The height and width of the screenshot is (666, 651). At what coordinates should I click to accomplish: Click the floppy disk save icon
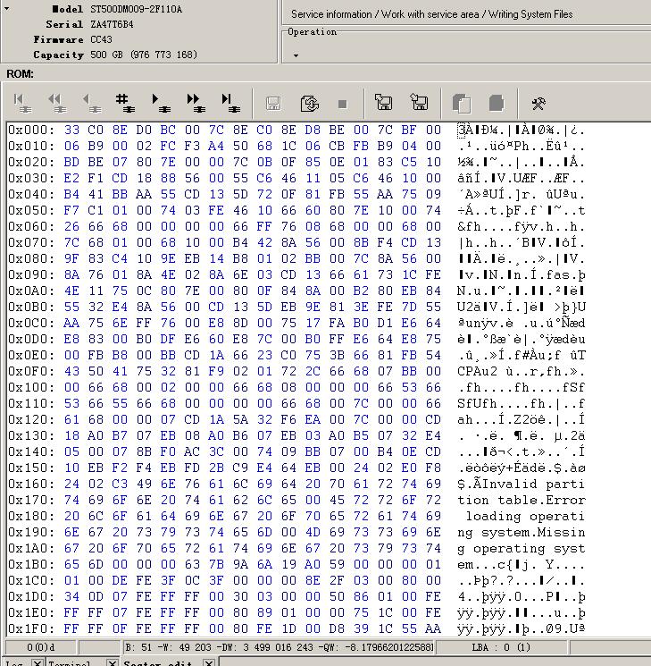273,104
